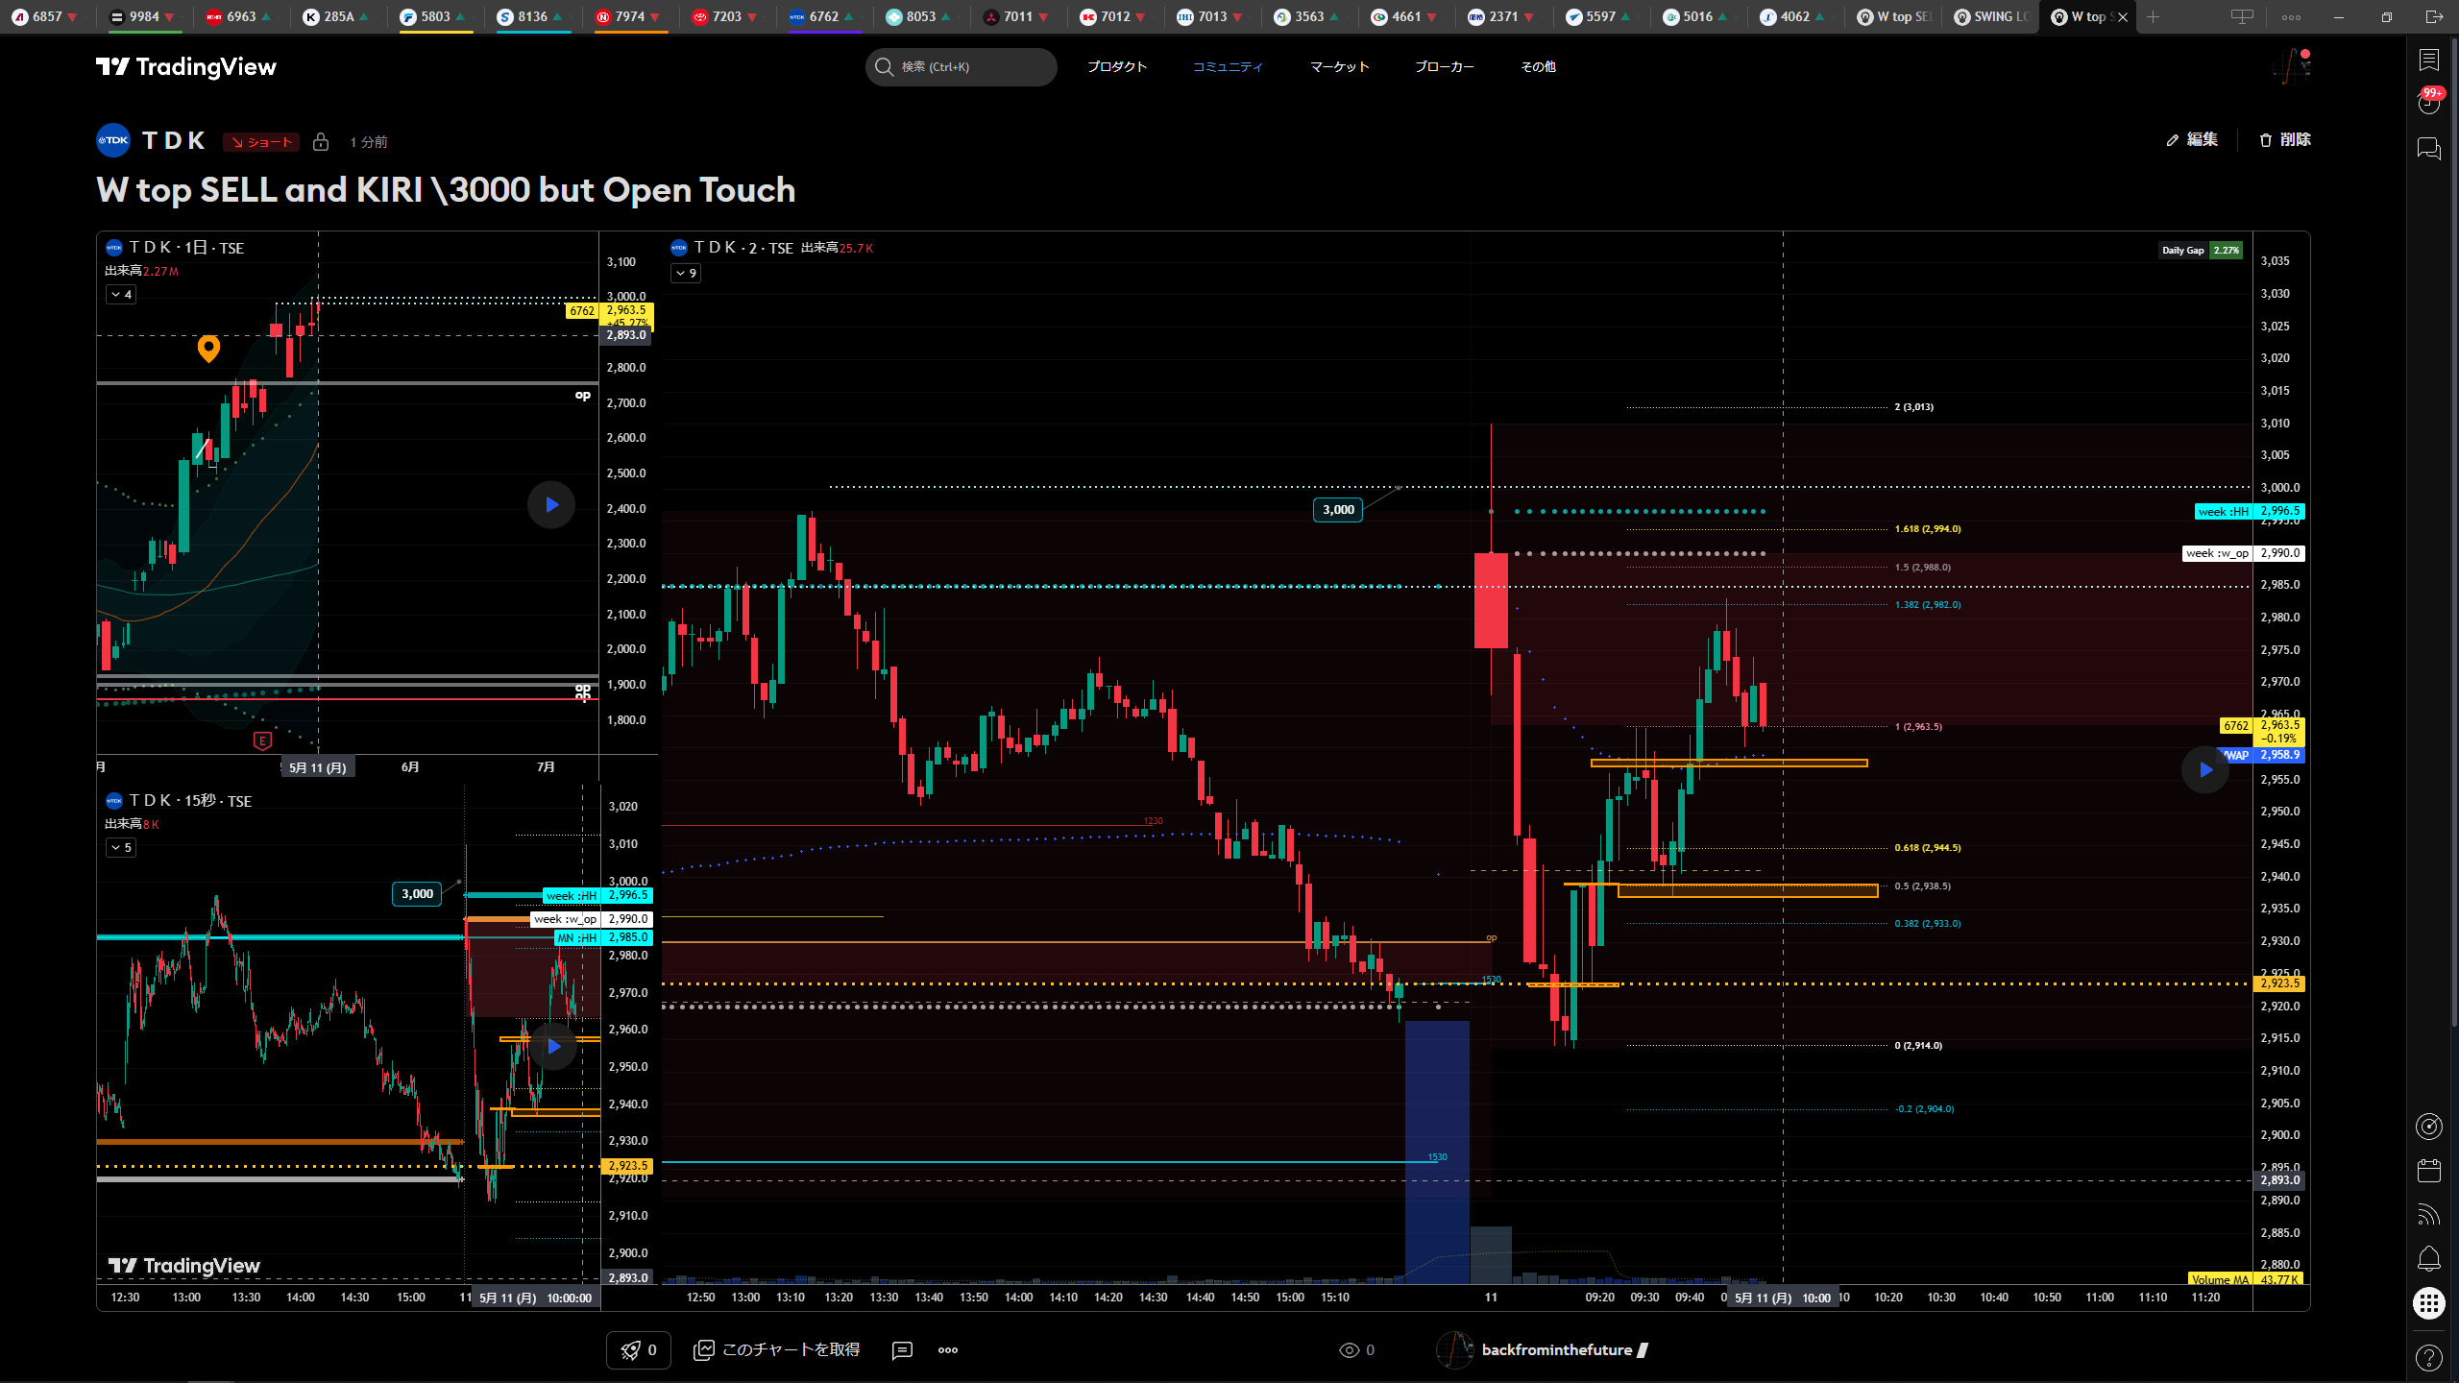
Task: Click the Daily Gap 2.27% label
Action: pyautogui.click(x=2201, y=251)
